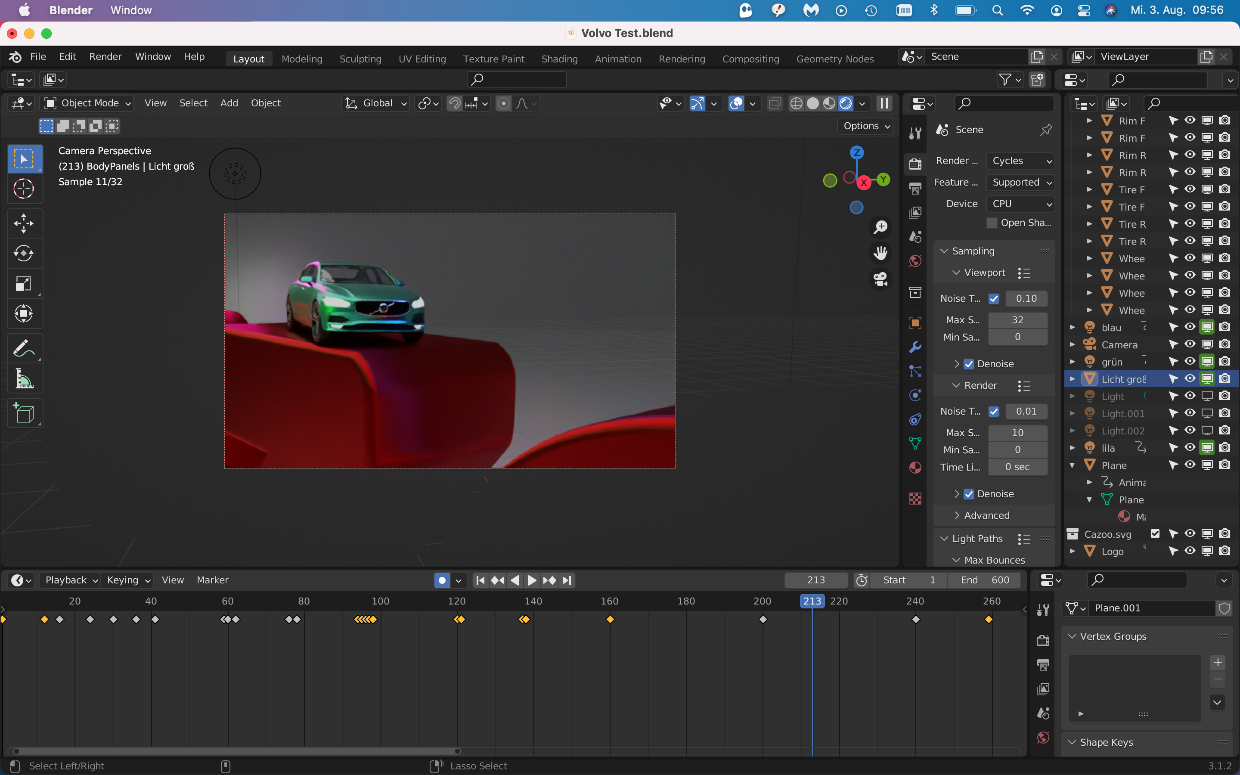Activate the Add Cube tool
This screenshot has height=775, width=1240.
[24, 413]
